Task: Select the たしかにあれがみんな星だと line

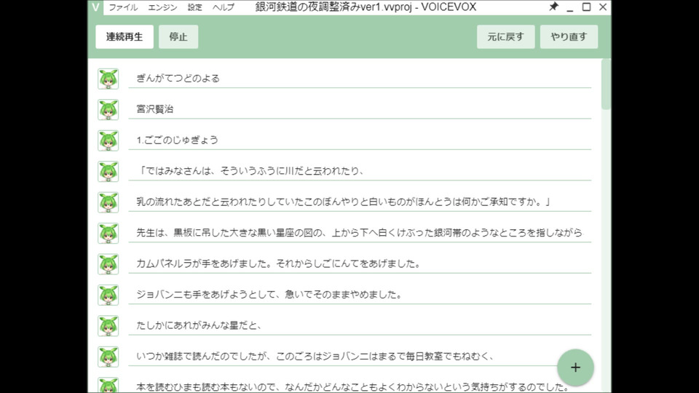Action: pyautogui.click(x=360, y=325)
